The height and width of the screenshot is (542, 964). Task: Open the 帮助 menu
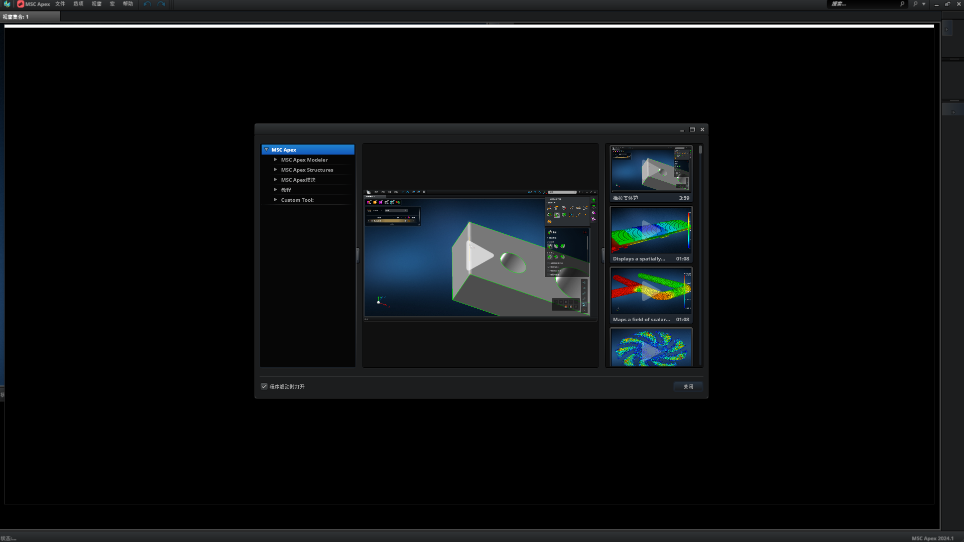click(128, 4)
